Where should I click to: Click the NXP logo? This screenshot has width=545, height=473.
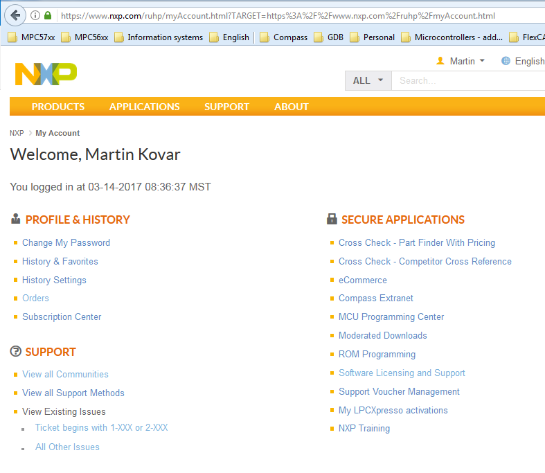tap(46, 74)
